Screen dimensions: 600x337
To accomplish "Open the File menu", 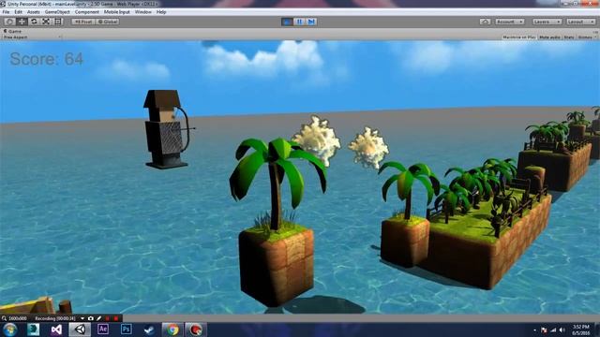I will point(7,12).
